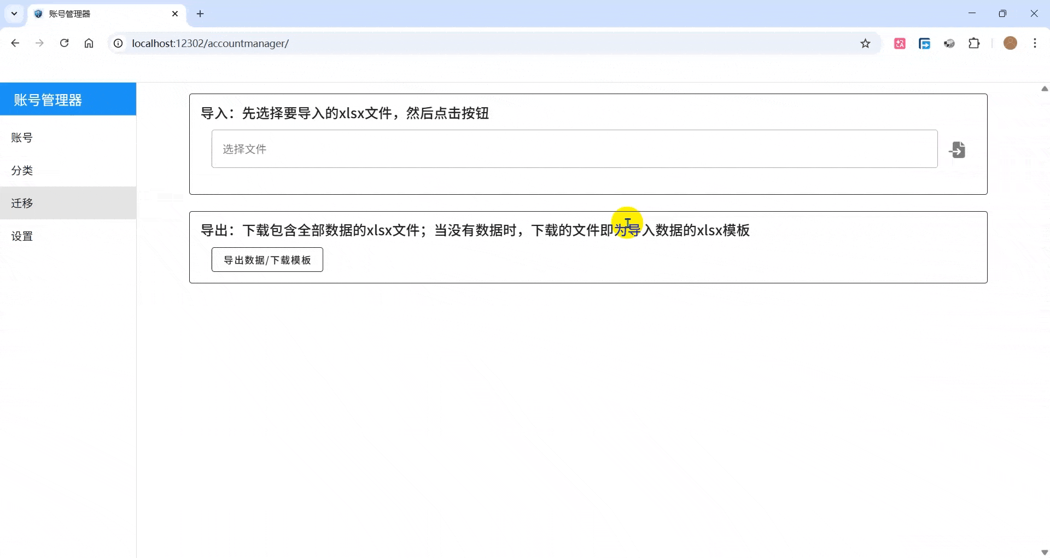Click the site info icon in address bar

118,43
